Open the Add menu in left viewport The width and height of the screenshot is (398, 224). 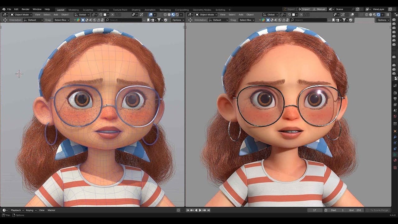[x=56, y=15]
